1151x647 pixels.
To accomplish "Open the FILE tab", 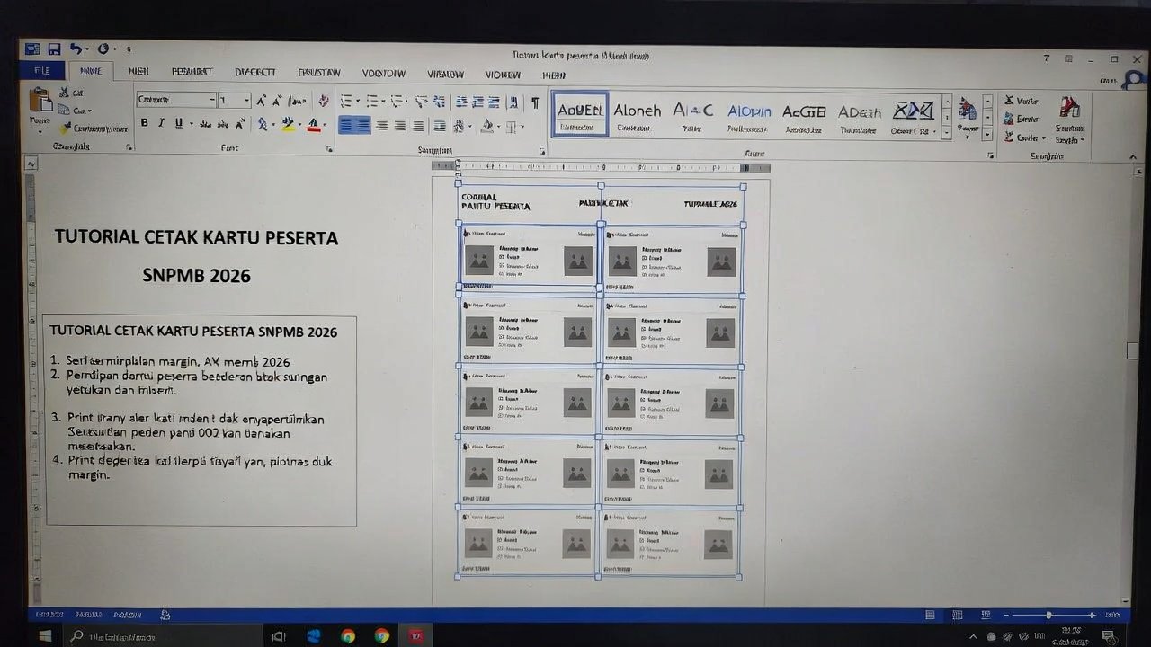I will 42,71.
